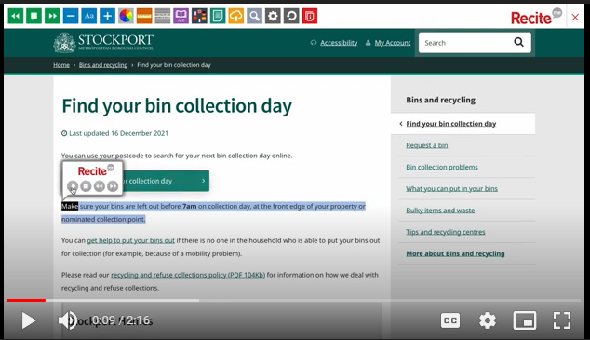Click stop in the Recite popup

coord(86,186)
